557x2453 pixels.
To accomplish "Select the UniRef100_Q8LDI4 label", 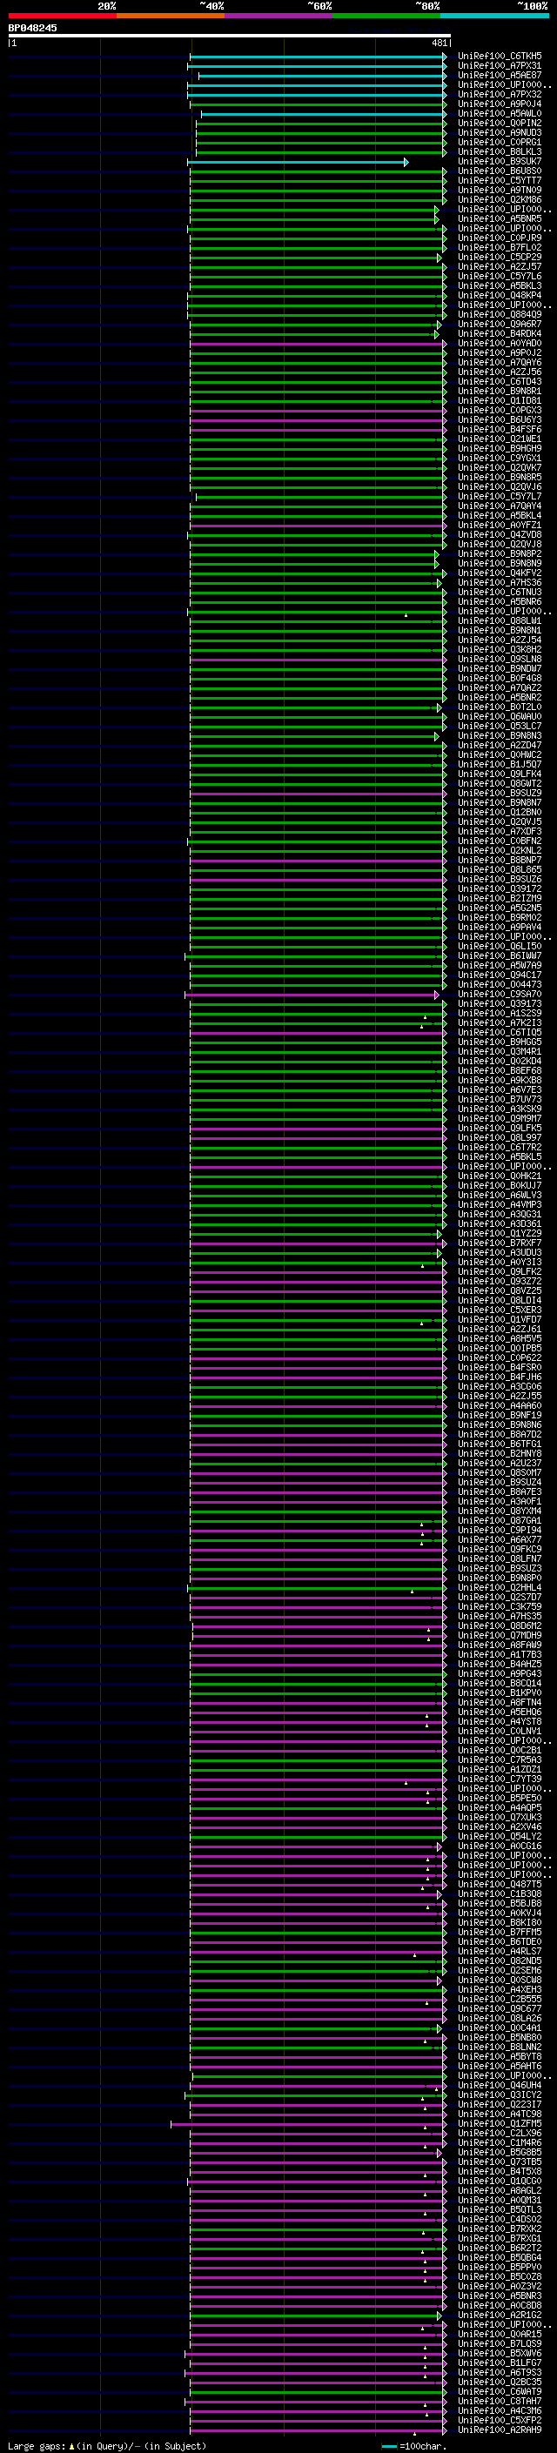I will tap(500, 1301).
